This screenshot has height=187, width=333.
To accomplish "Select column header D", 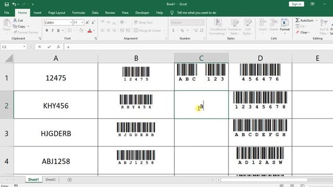I will (260, 58).
